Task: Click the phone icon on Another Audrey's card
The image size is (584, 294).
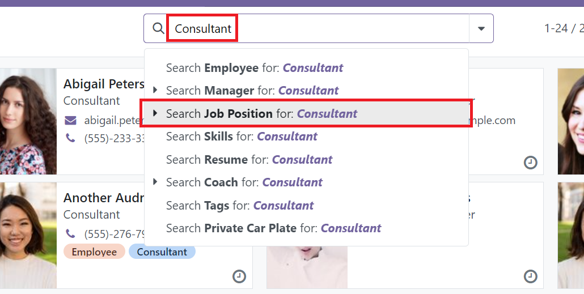Action: tap(70, 233)
